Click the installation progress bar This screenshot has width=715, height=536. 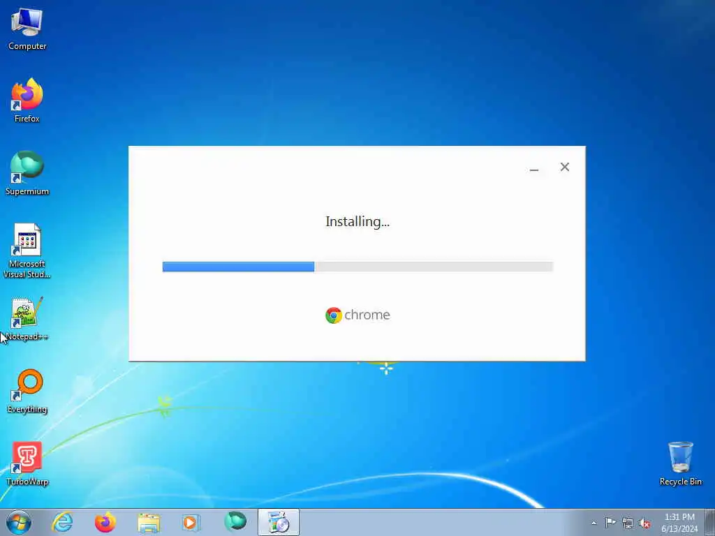coord(357,267)
